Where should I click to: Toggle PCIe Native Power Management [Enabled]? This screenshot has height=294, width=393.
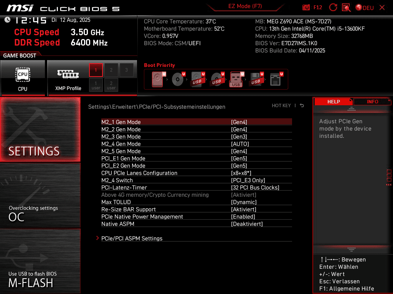click(196, 216)
